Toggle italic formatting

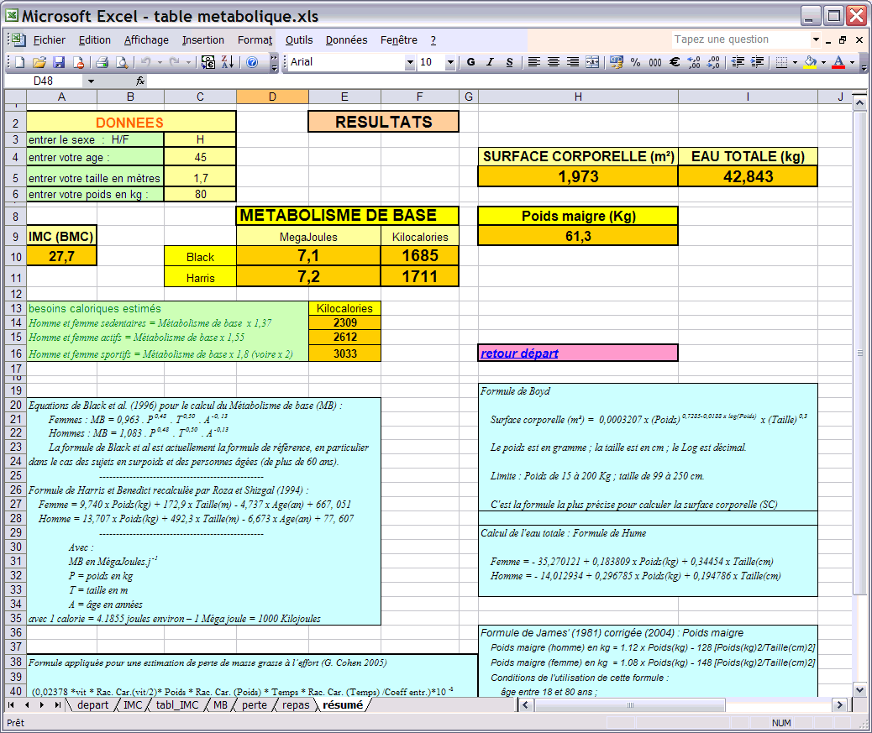[x=490, y=62]
